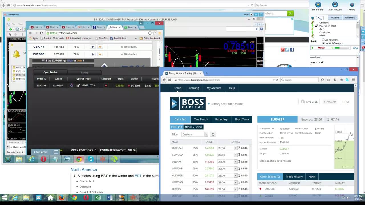Screen dimensions: 365x205
Task: Open the Firefox hamburger menu
Action: 353,80
